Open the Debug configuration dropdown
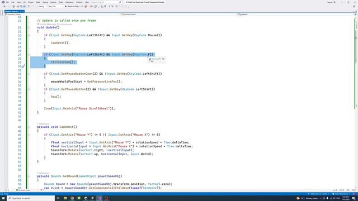Viewport: 358px width, 201px height. pos(43,7)
